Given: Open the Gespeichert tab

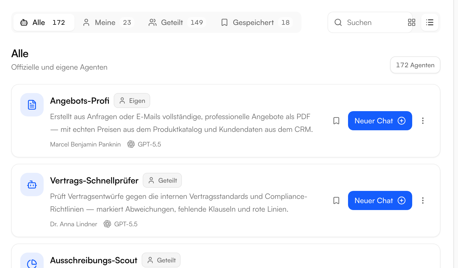Looking at the screenshot, I should click(257, 22).
